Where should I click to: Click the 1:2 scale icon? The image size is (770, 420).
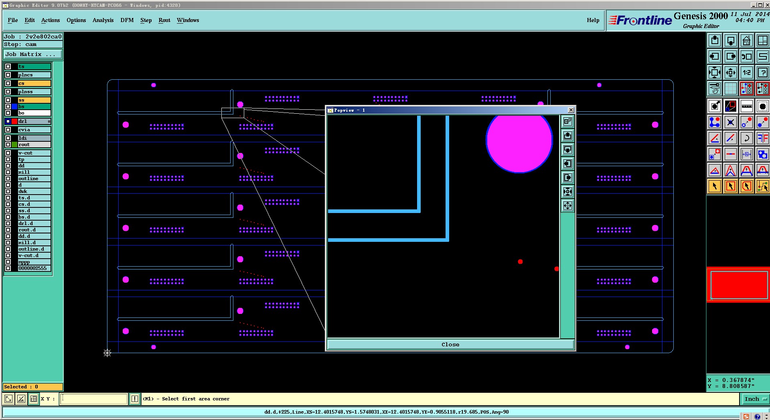(x=747, y=72)
